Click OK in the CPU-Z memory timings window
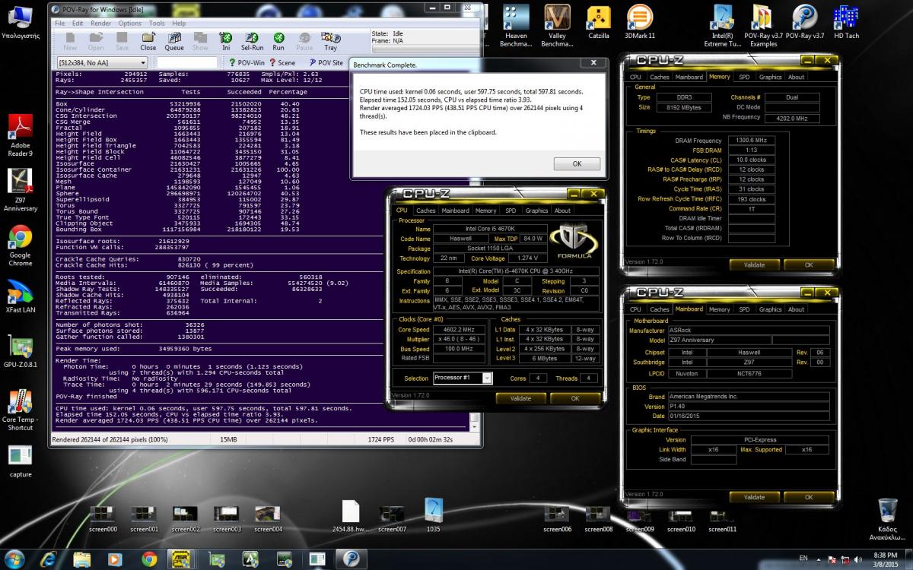Image resolution: width=913 pixels, height=570 pixels. [809, 265]
